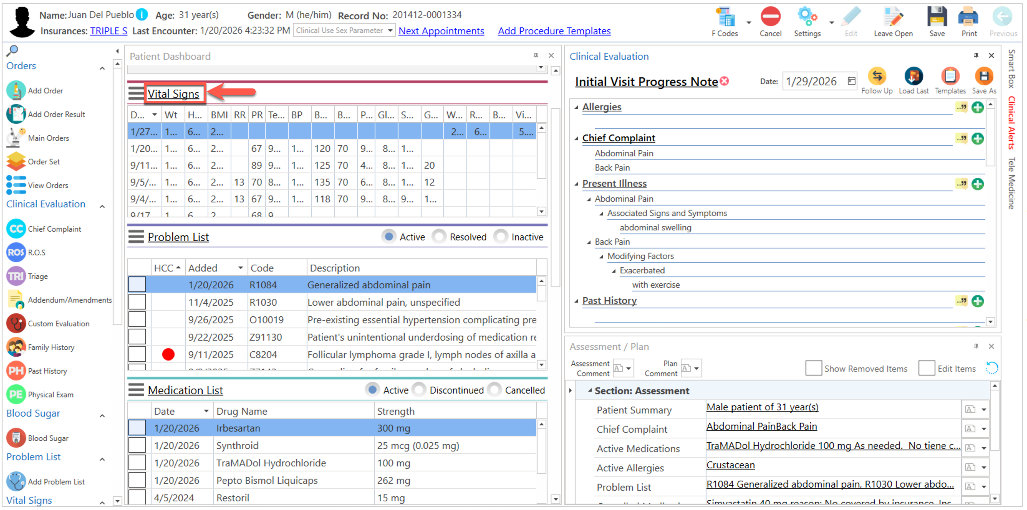1027x510 pixels.
Task: Select the Resolved problem list radio
Action: (439, 237)
